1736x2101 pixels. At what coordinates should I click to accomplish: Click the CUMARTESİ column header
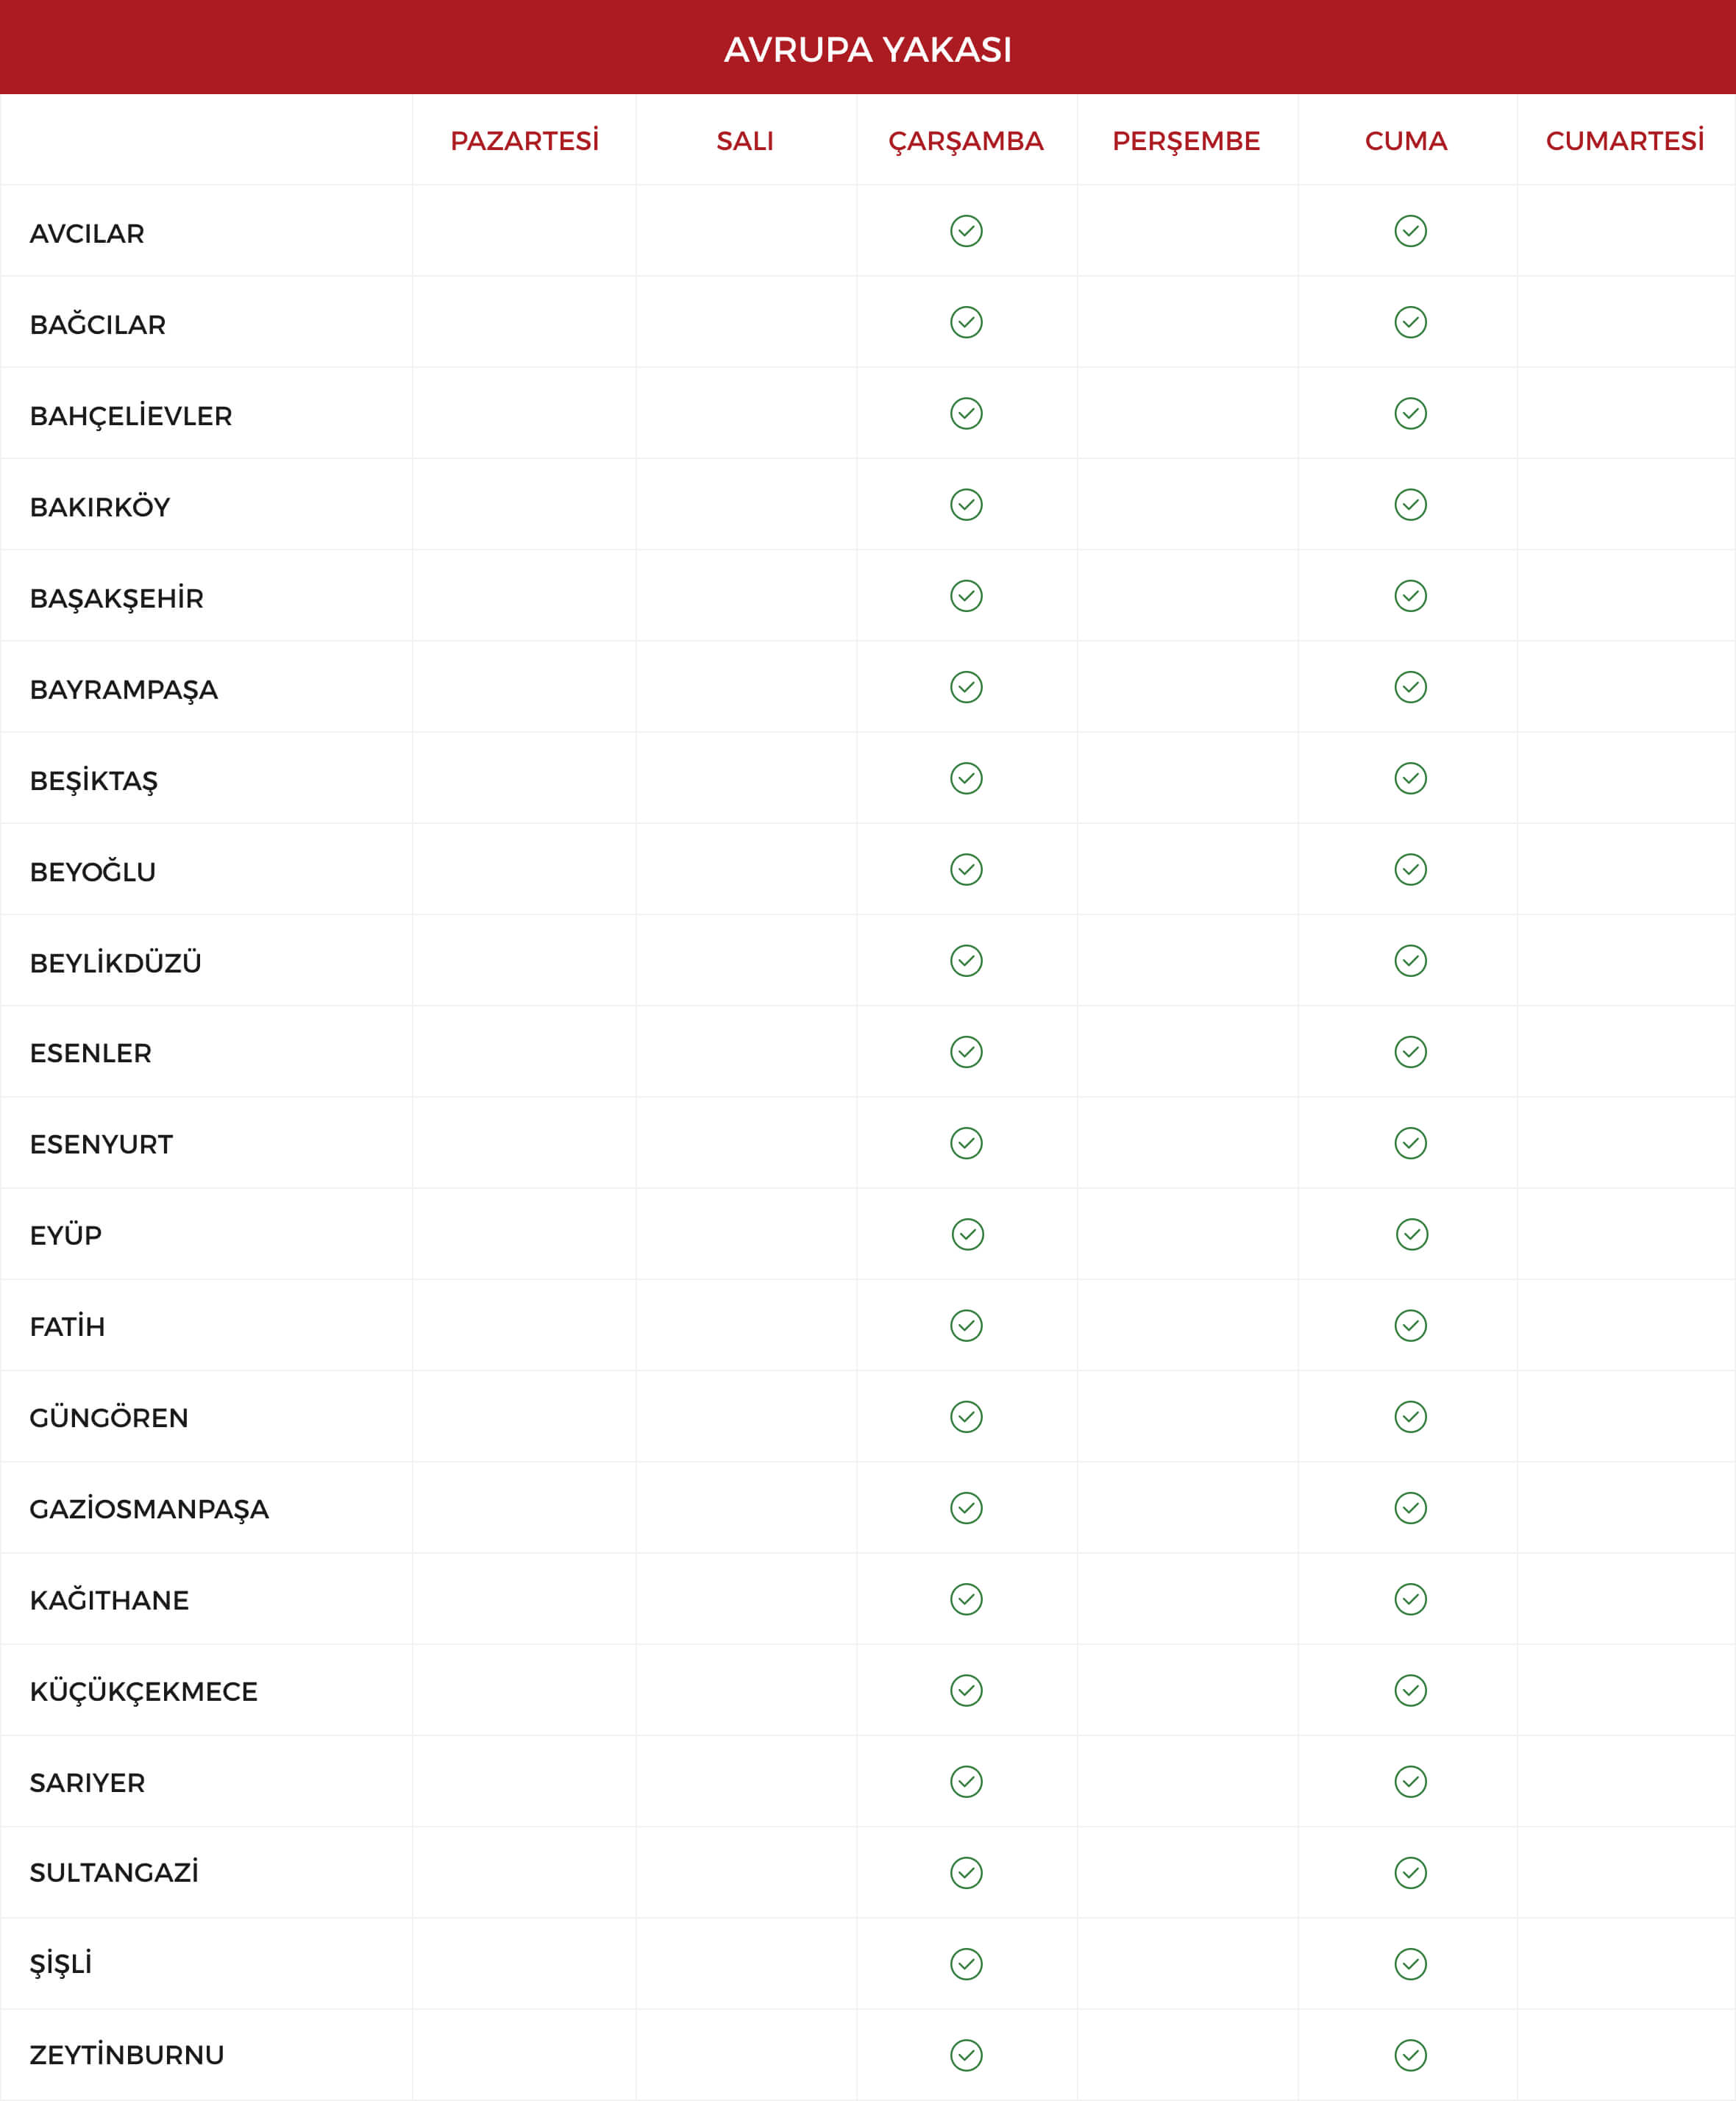click(1625, 141)
